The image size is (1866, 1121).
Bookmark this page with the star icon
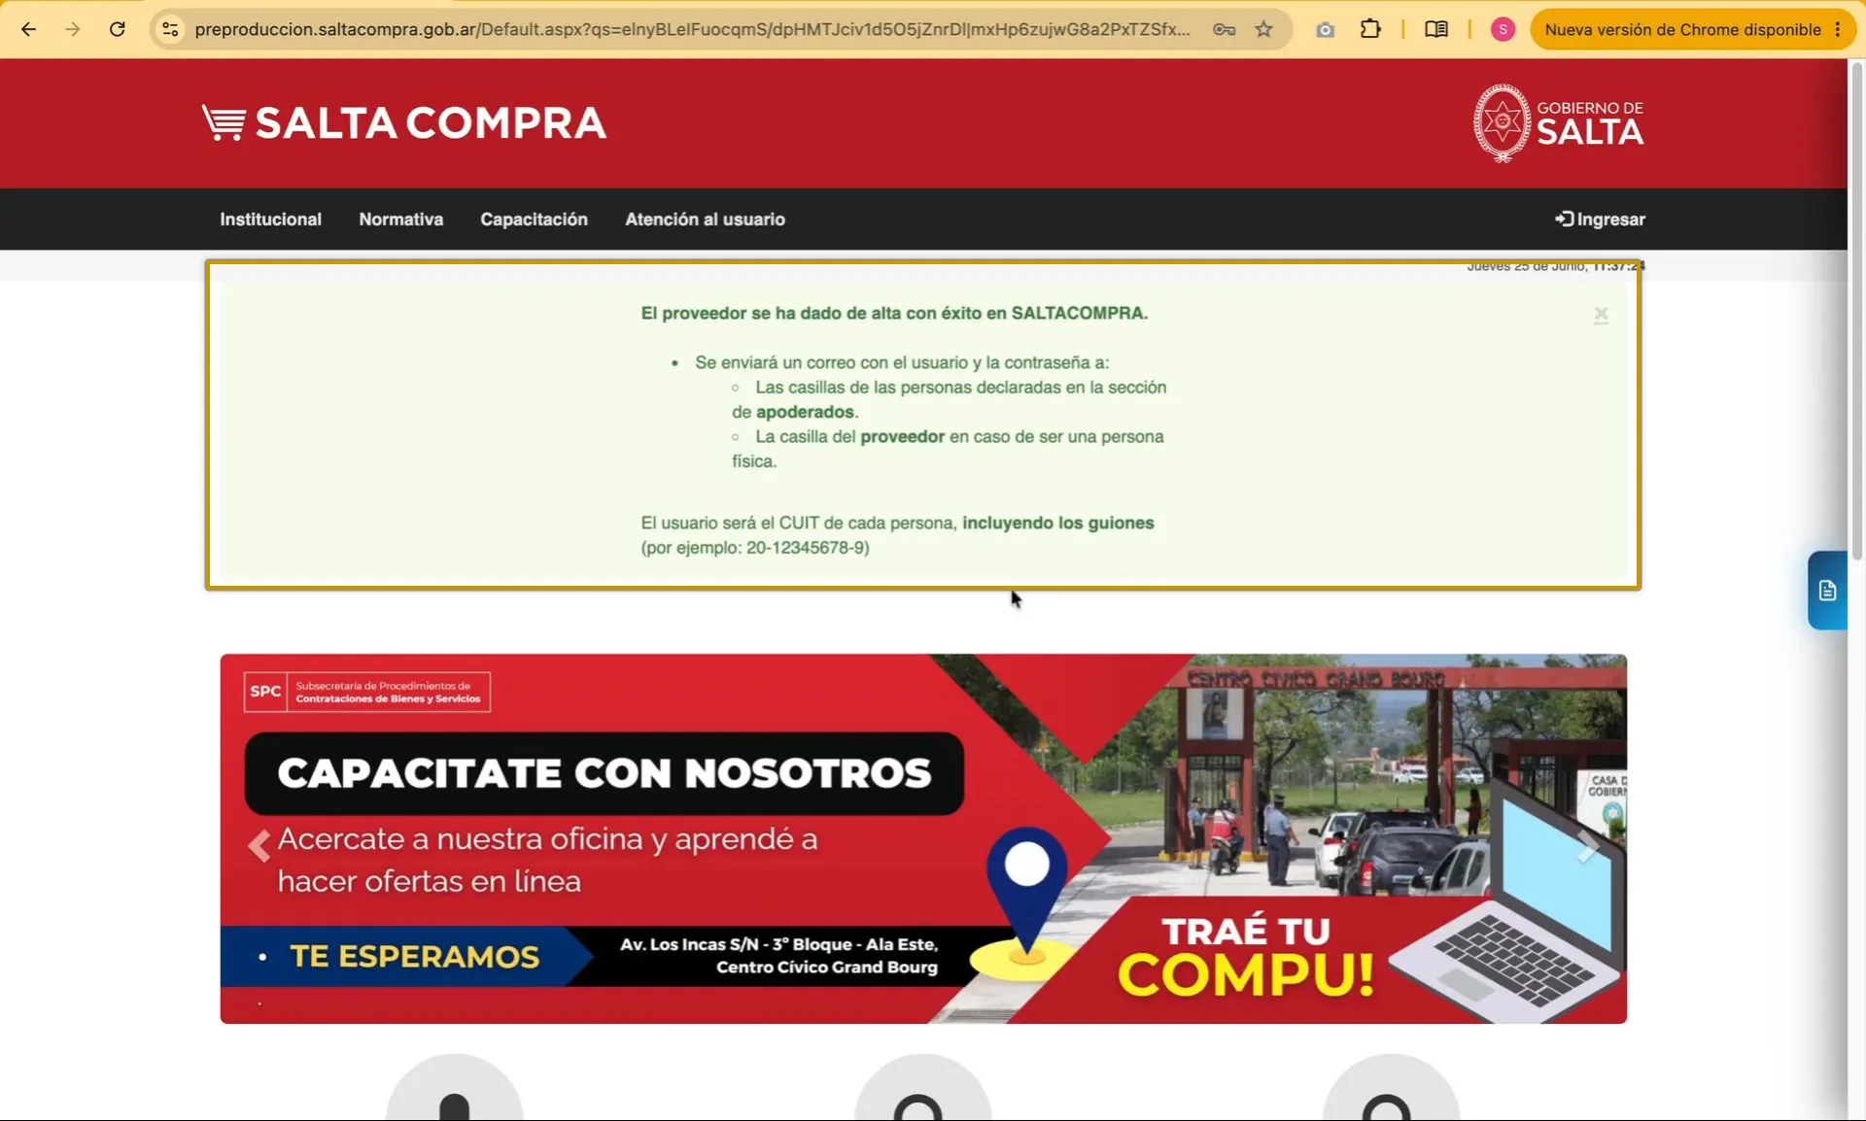click(1263, 29)
